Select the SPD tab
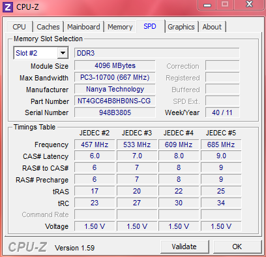 tap(150, 26)
